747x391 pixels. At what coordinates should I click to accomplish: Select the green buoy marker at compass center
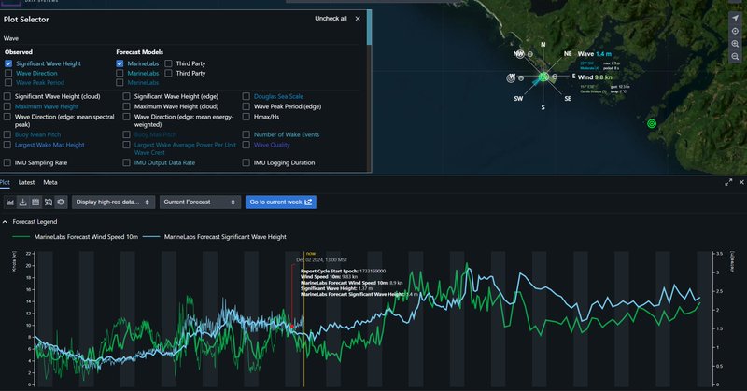[543, 77]
